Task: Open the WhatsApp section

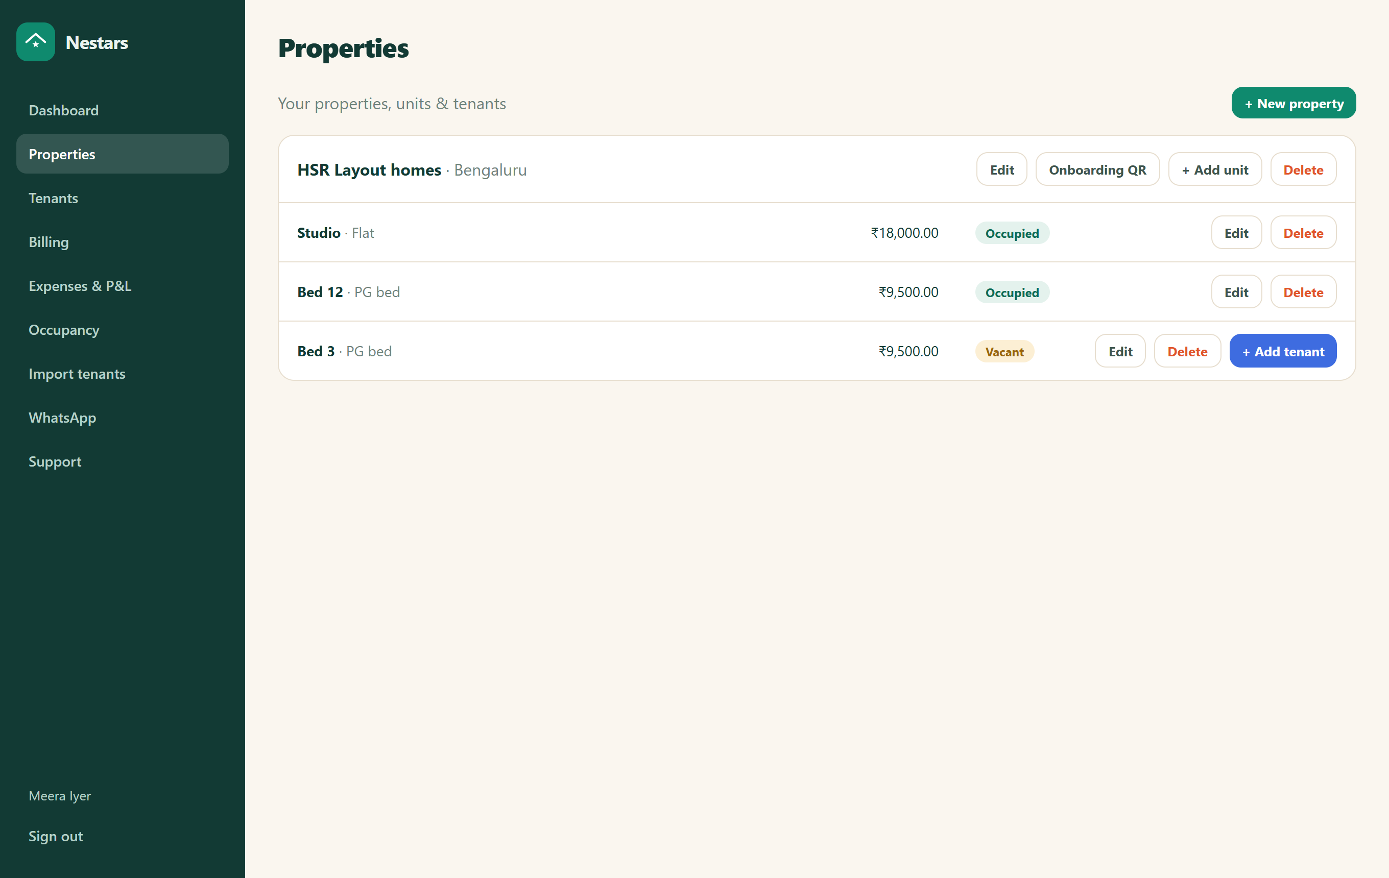Action: pyautogui.click(x=122, y=418)
